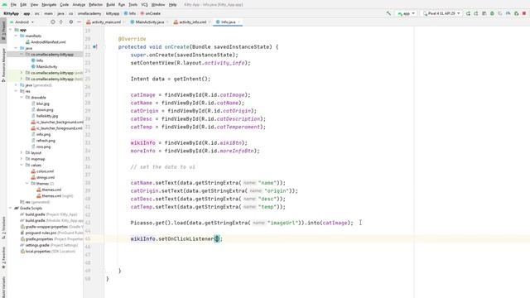
Task: Click line 43 Picasso load statement
Action: pos(242,223)
